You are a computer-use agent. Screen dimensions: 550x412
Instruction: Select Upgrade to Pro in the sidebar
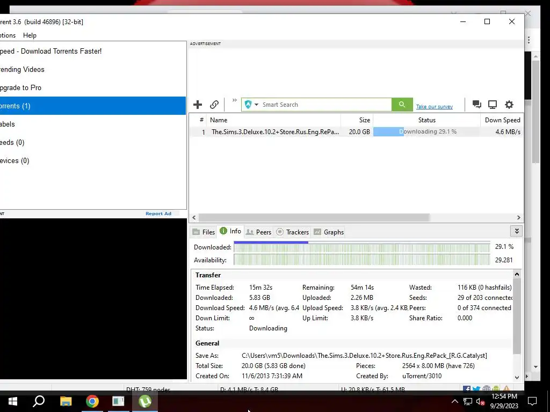[x=92, y=87]
